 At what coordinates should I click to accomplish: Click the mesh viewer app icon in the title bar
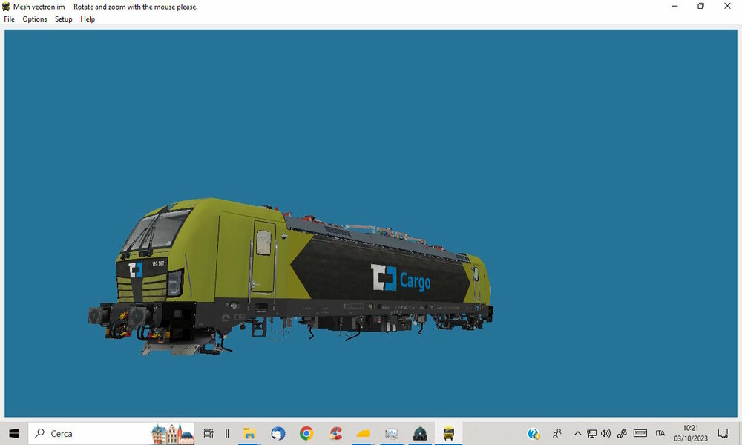click(x=6, y=7)
